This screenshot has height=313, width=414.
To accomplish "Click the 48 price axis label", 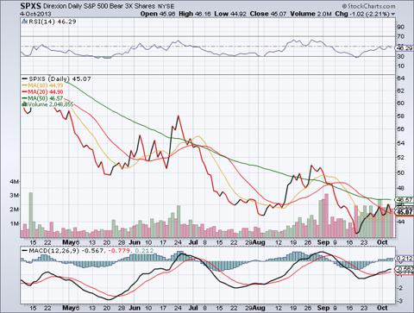I will 401,188.
